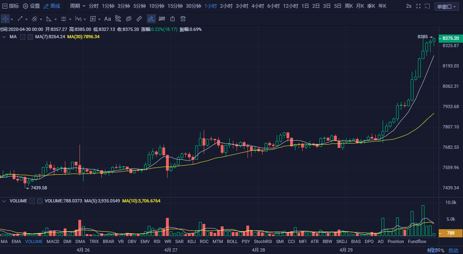Select the crosshair cursor tool
Image resolution: width=463 pixels, height=254 pixels.
coord(5,19)
